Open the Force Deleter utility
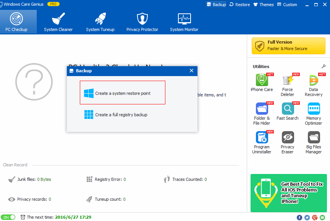 [x=288, y=85]
